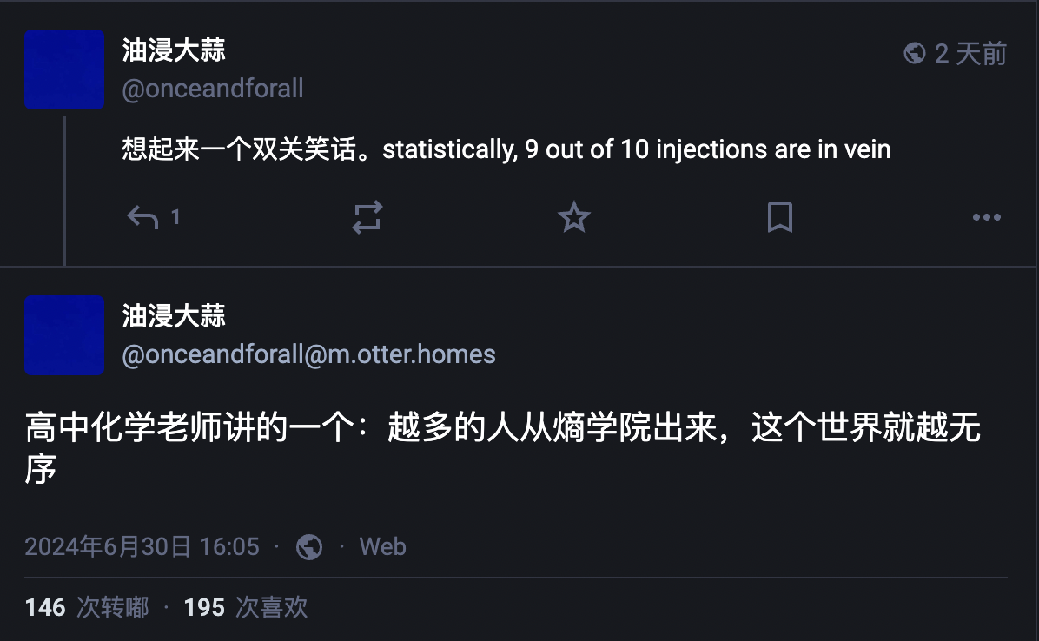Screen dimensions: 1039x641
Task: Boost the first post with the repeat icon
Action: point(367,217)
